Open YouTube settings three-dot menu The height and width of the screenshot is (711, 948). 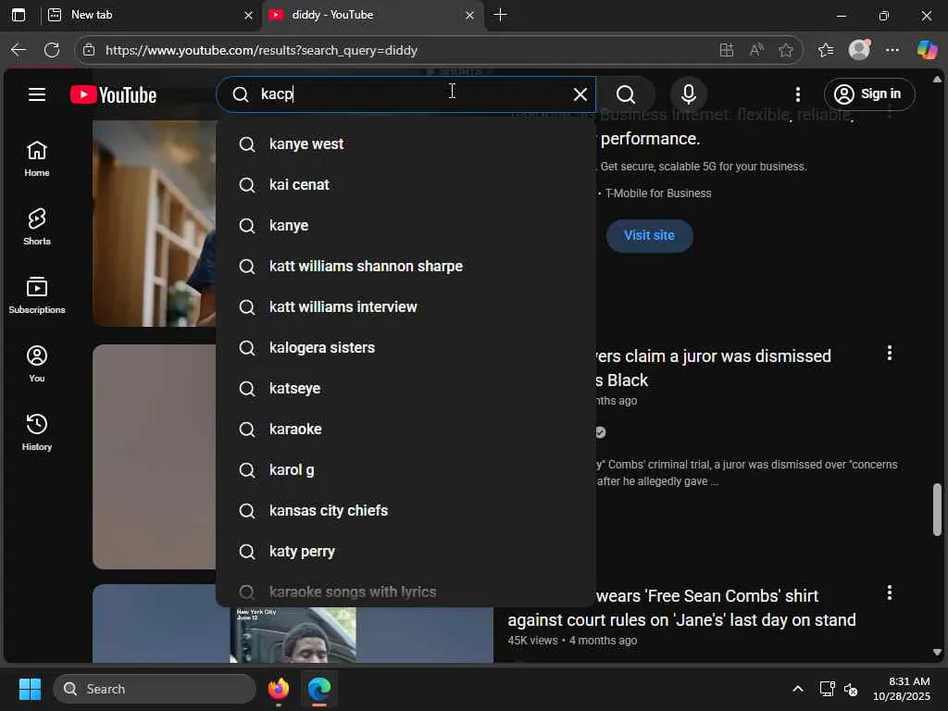click(797, 94)
